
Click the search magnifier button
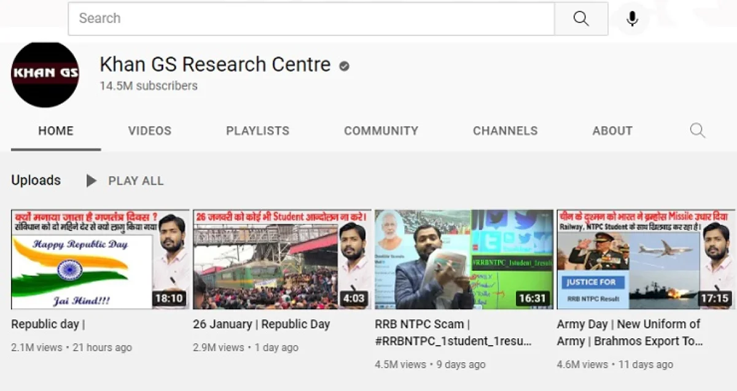(x=581, y=18)
